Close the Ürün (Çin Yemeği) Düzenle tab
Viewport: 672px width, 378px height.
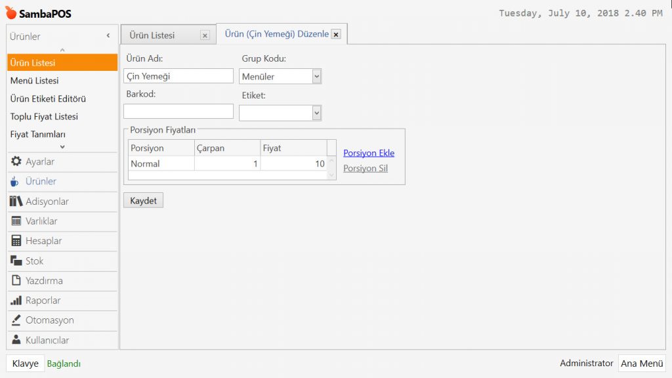click(x=336, y=35)
